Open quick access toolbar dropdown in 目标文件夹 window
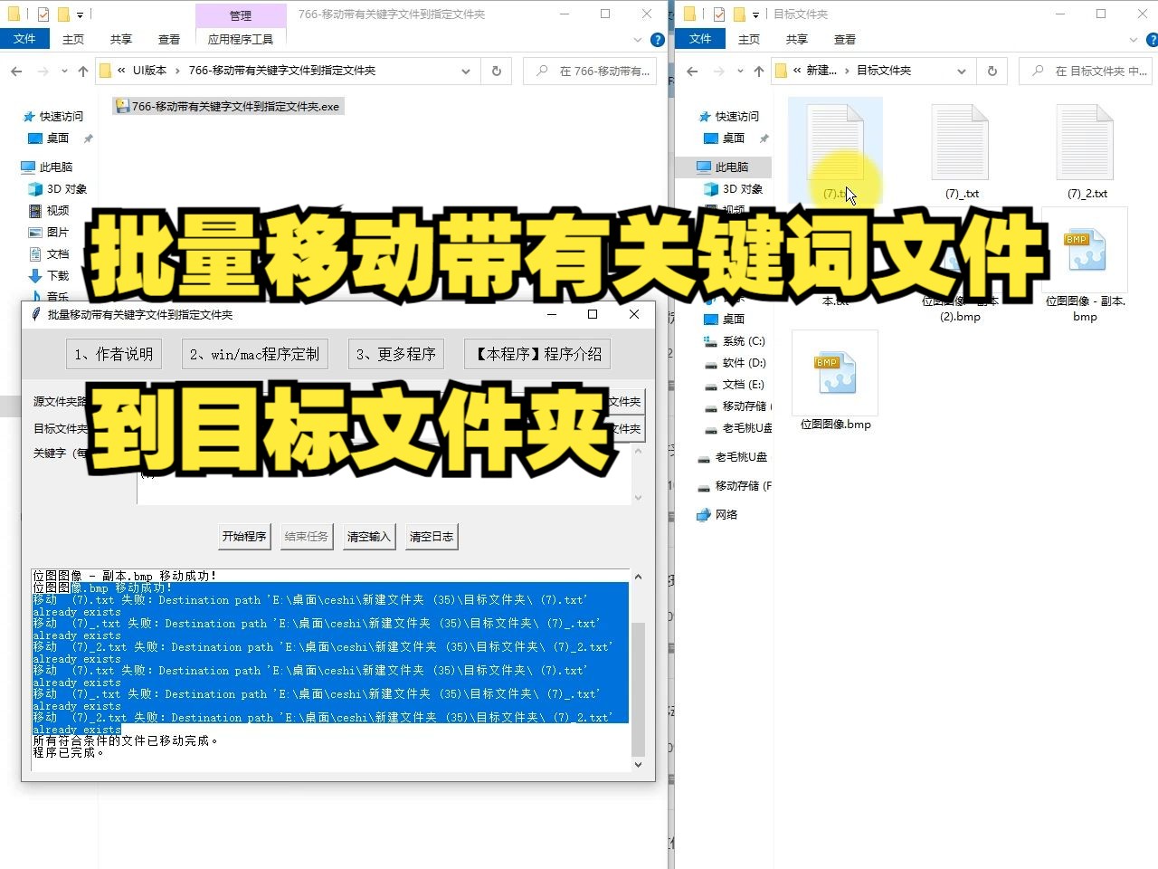 pyautogui.click(x=755, y=14)
